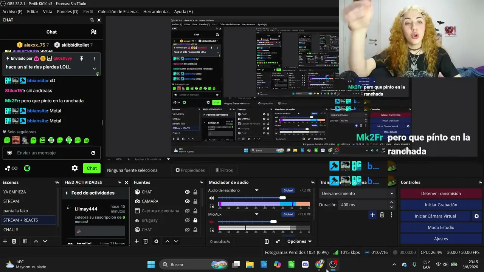Expand Mic/Aux options arrow

[x=256, y=214]
